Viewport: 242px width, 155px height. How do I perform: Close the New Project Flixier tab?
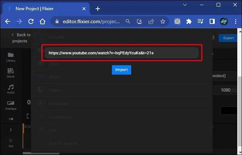coord(84,9)
